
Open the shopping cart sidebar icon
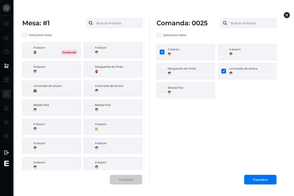coord(6,66)
